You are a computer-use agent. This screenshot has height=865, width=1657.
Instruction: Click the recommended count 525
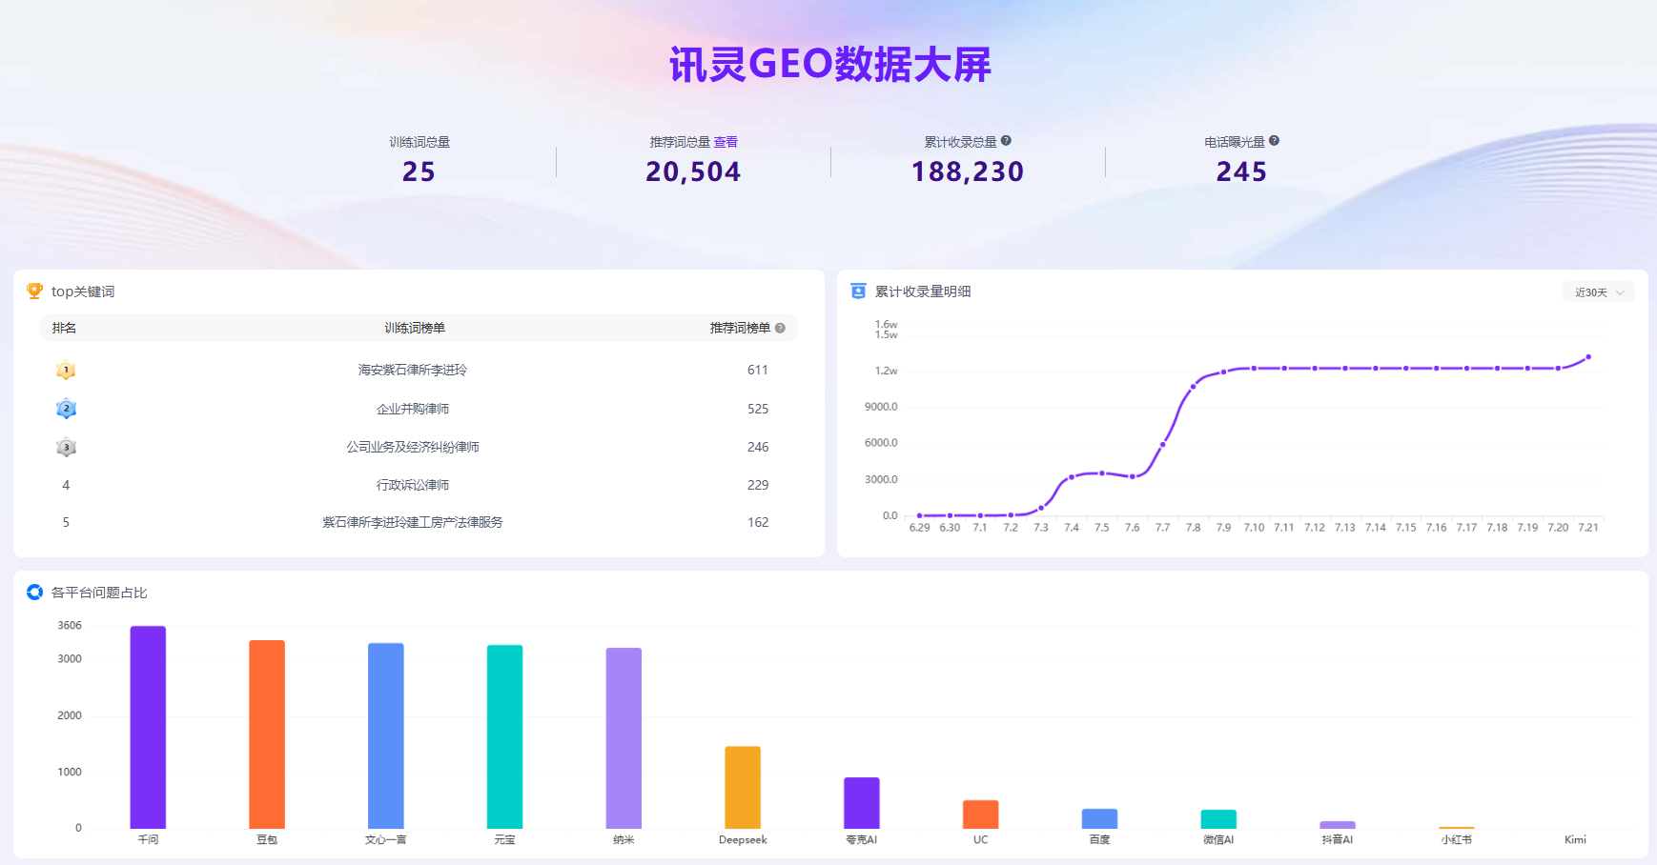[758, 409]
